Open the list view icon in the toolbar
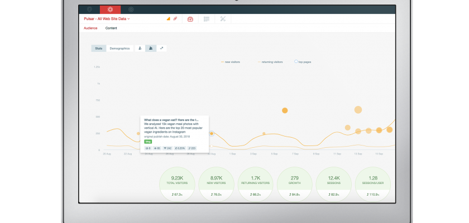469x223 pixels. (207, 19)
